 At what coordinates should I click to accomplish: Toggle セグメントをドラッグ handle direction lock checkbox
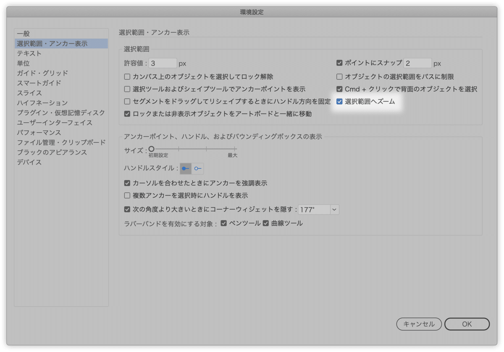click(x=127, y=101)
